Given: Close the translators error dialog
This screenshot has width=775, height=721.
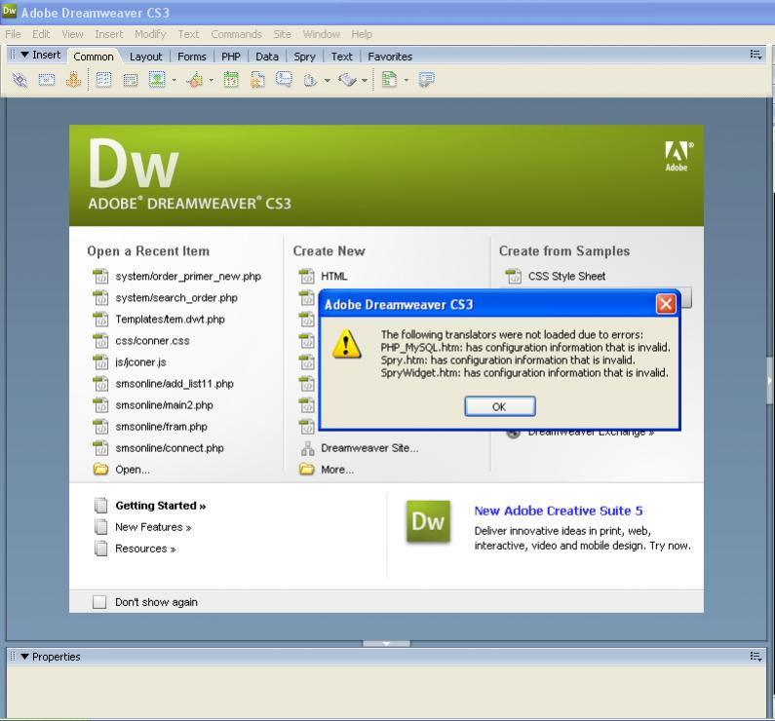Looking at the screenshot, I should tap(666, 304).
